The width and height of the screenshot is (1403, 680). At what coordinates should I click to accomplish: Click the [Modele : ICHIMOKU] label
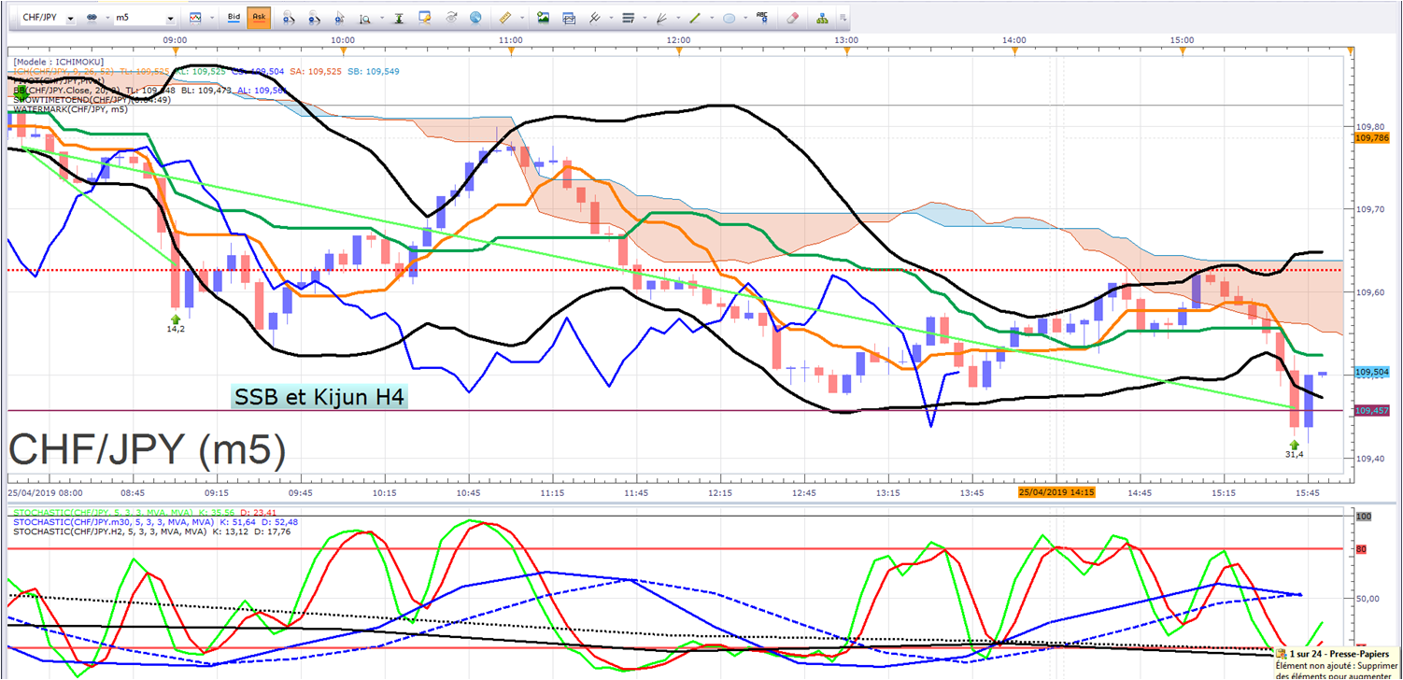point(59,62)
